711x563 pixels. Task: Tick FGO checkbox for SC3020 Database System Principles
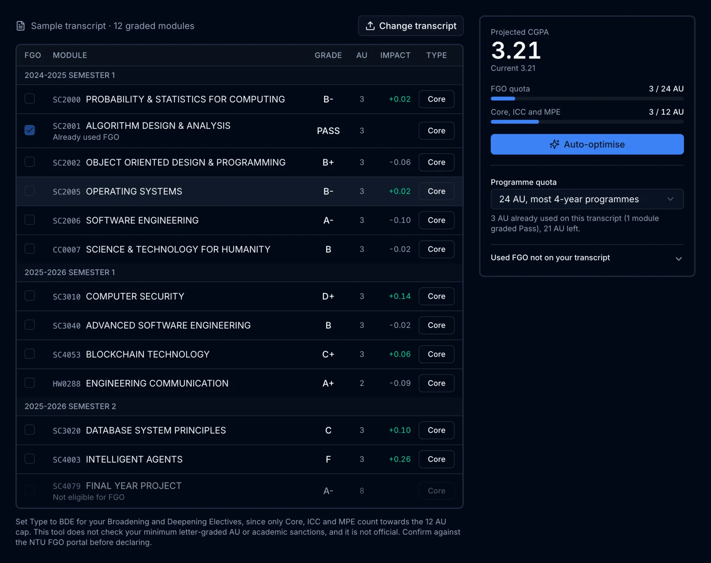[30, 429]
